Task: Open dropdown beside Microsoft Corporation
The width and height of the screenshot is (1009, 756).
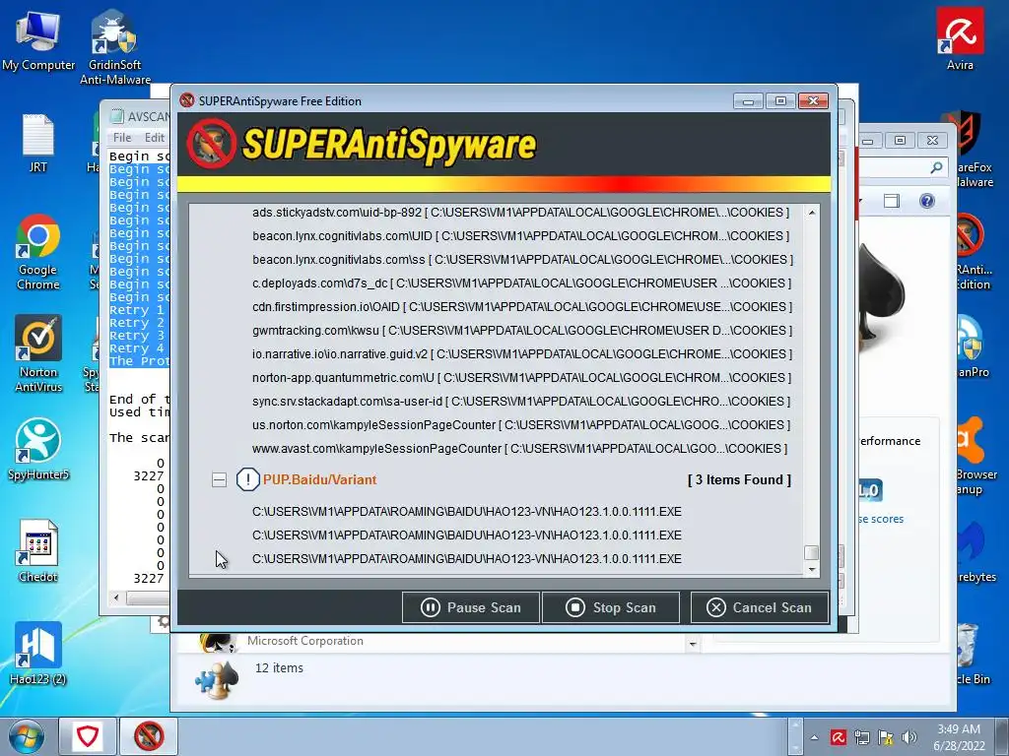Action: (693, 644)
